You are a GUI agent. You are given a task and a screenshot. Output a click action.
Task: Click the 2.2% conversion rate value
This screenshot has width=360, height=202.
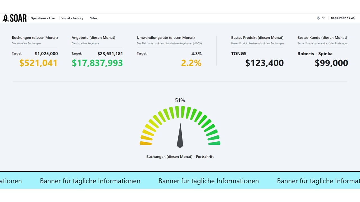[x=191, y=63]
